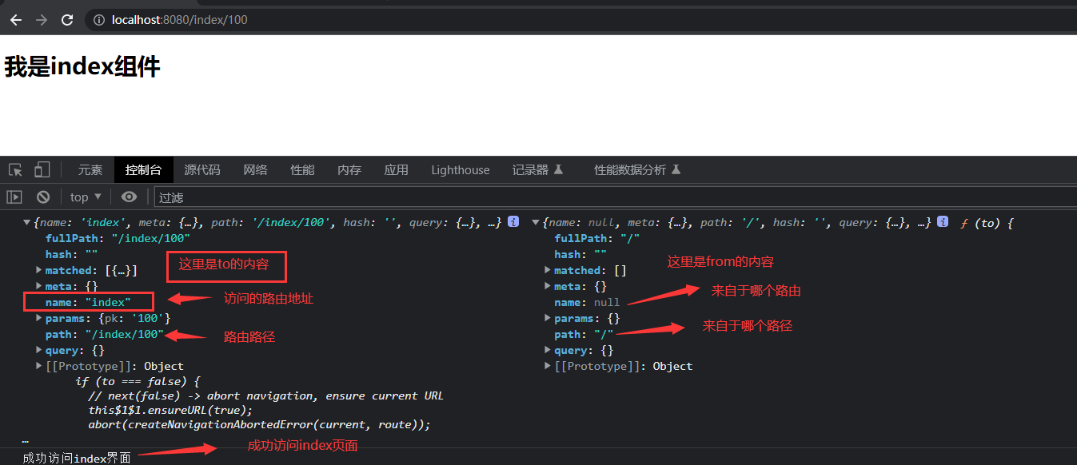
Task: Click the 我是index组件 heading
Action: click(82, 67)
